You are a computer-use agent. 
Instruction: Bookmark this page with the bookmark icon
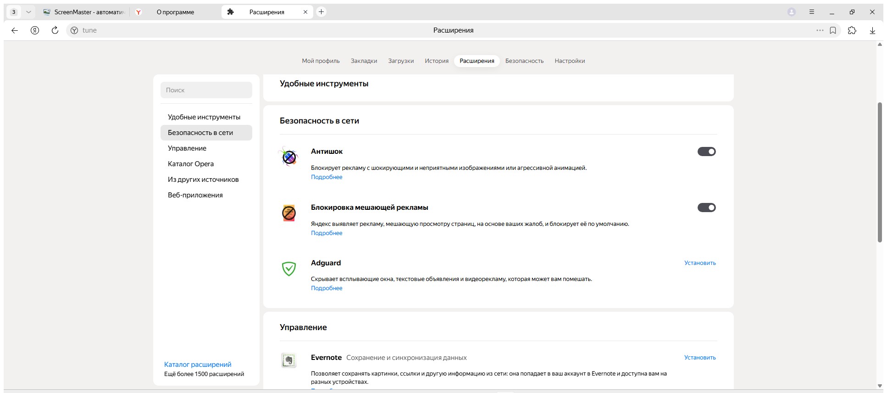pos(833,30)
